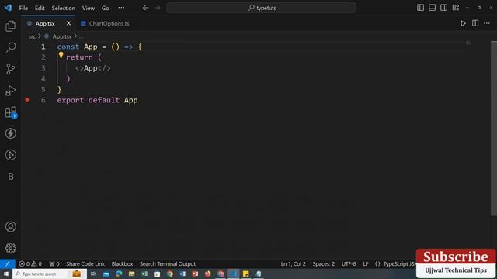Viewport: 497px width, 279px height.
Task: Open the File menu
Action: click(x=23, y=8)
